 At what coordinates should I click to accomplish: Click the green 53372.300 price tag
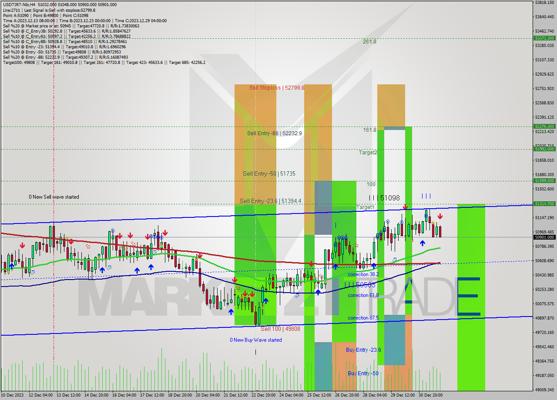pos(544,38)
